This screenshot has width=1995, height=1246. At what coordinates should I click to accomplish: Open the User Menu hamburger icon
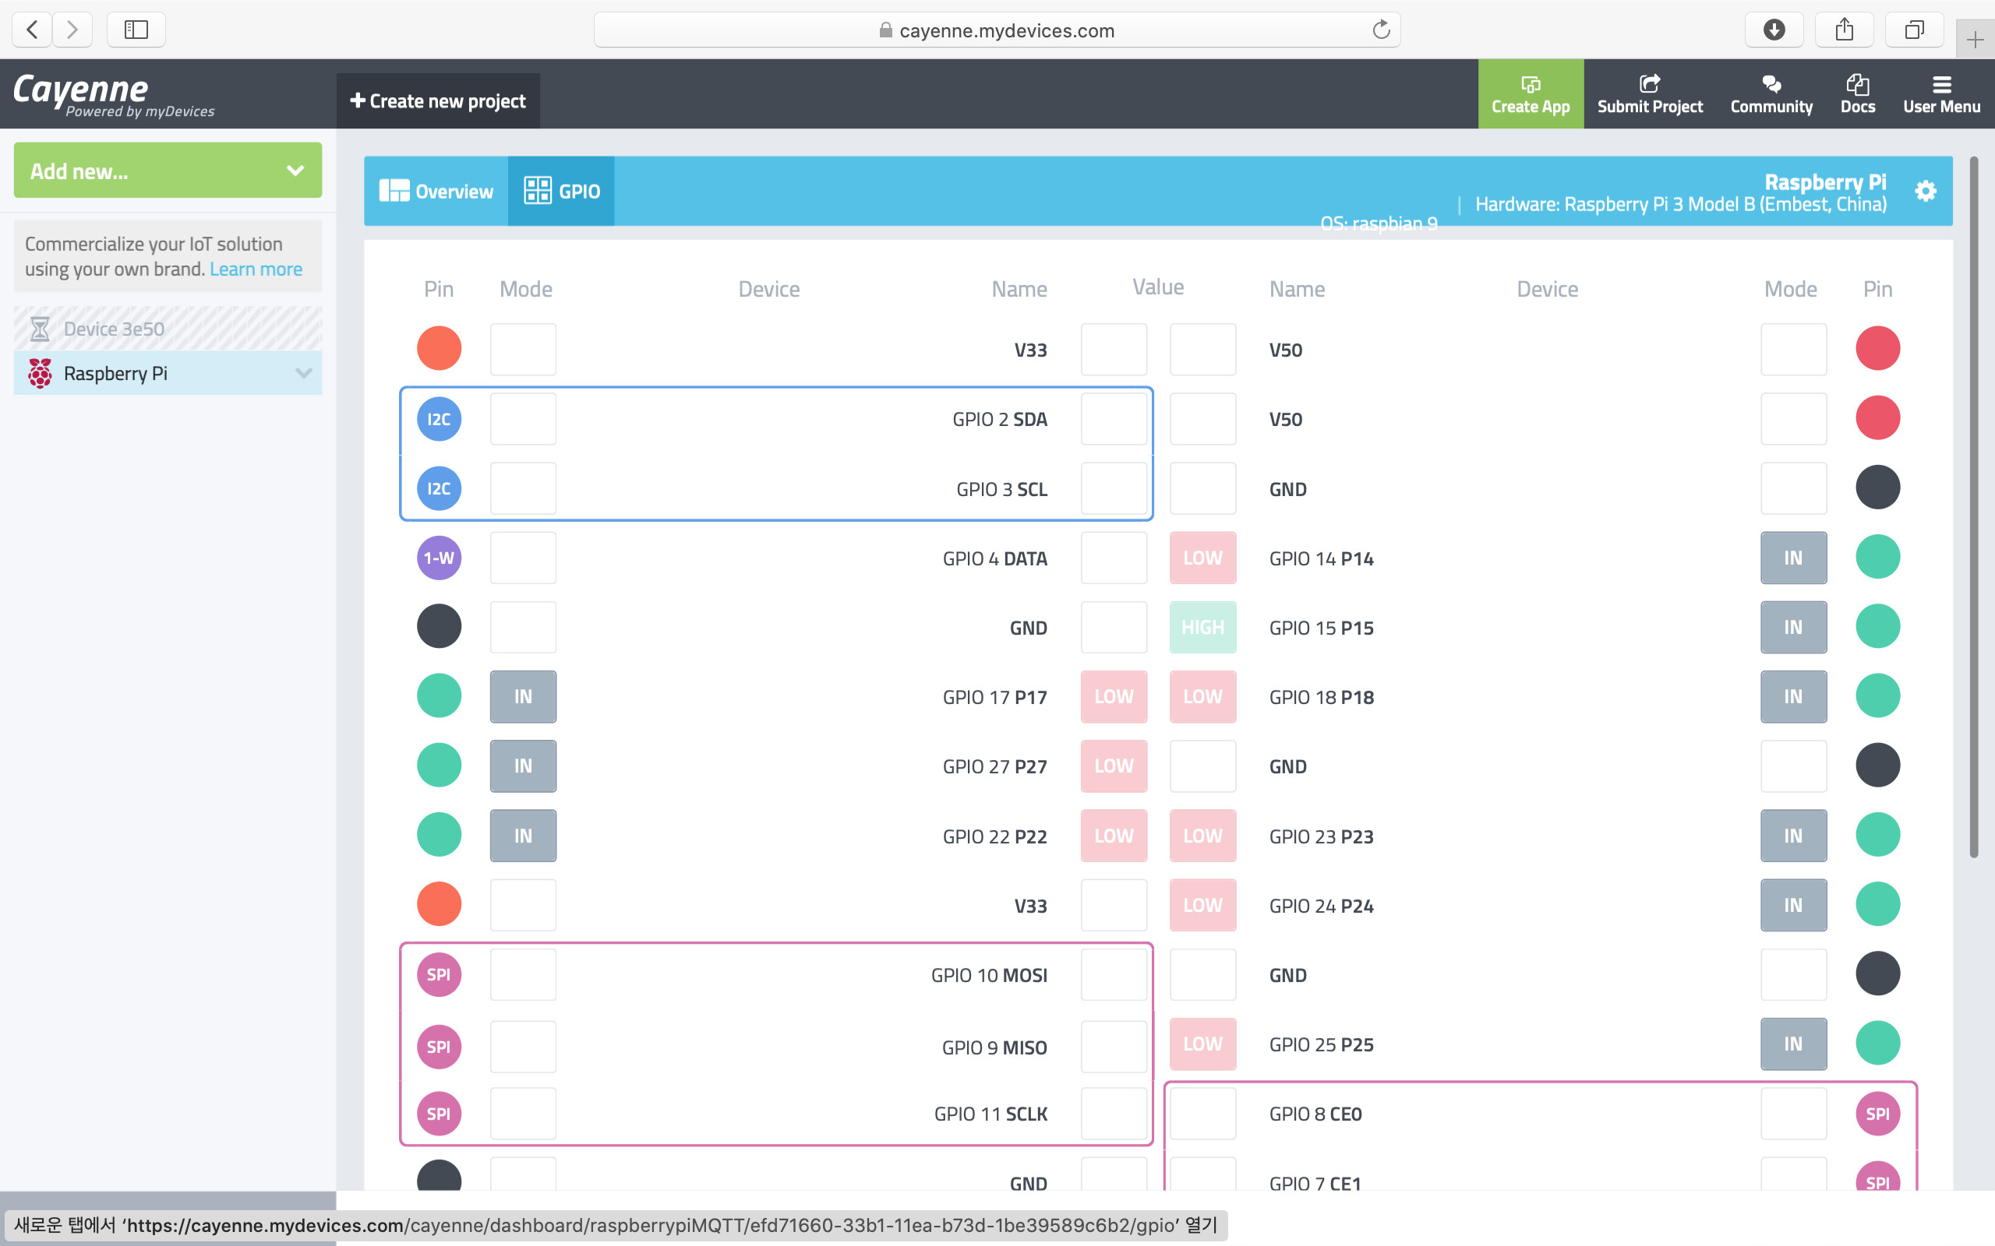point(1941,85)
